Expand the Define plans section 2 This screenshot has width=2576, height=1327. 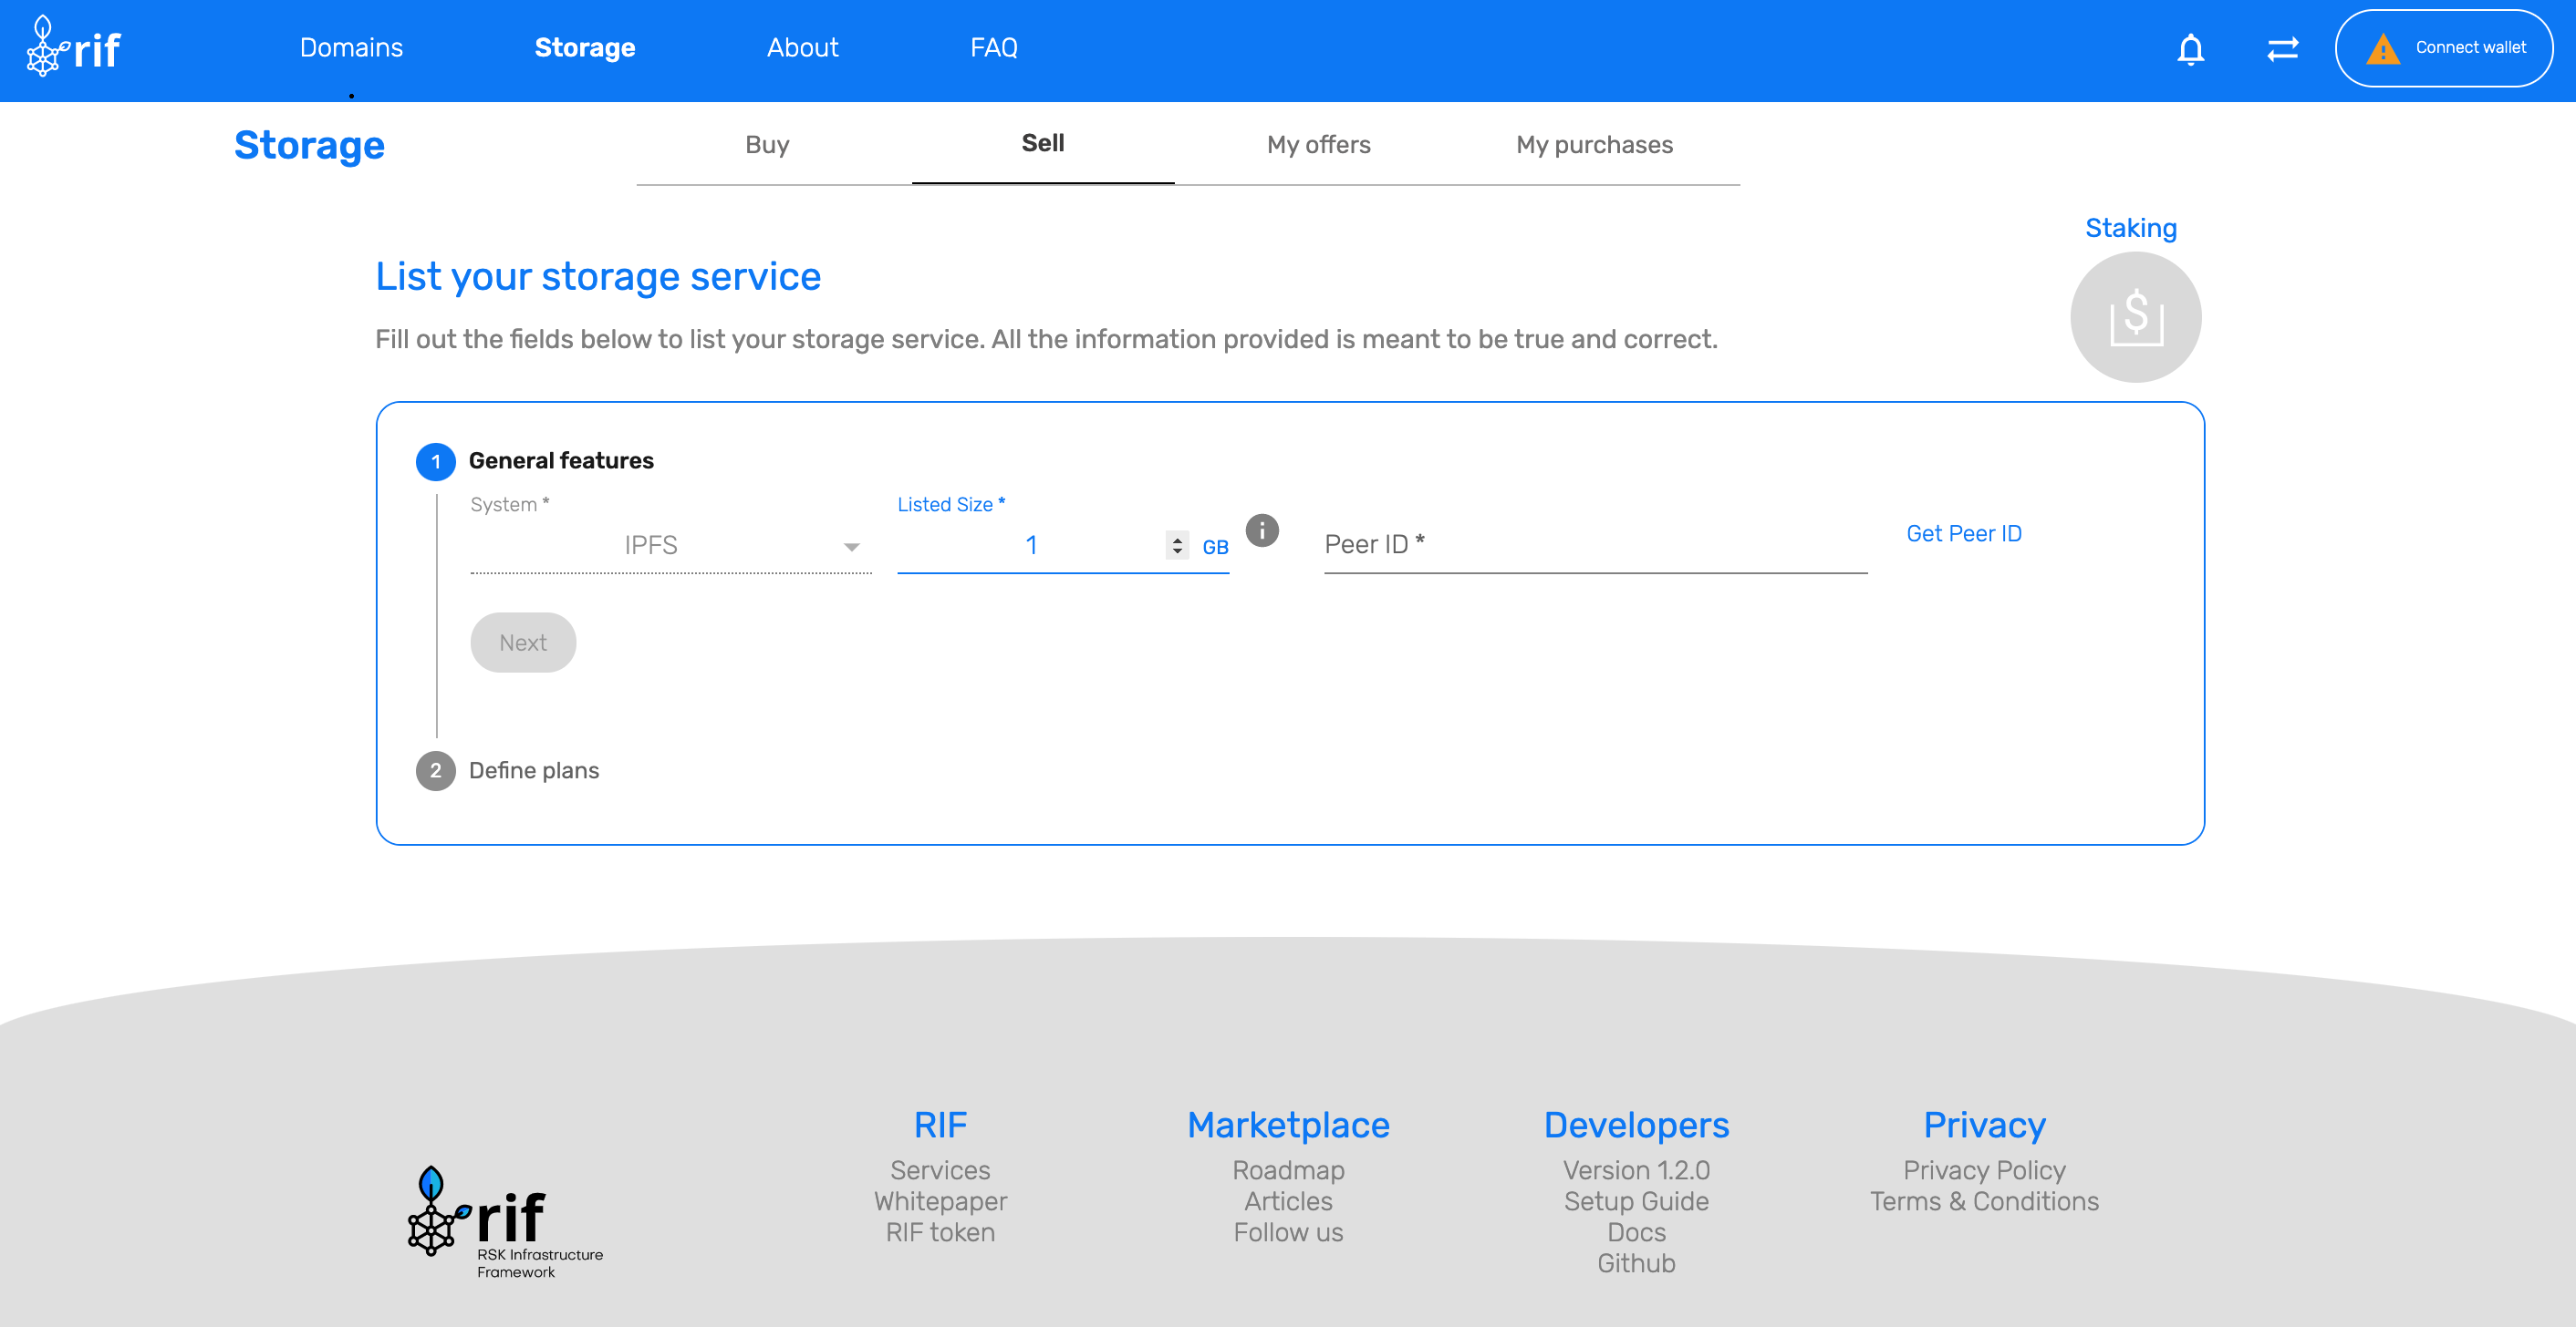point(534,770)
